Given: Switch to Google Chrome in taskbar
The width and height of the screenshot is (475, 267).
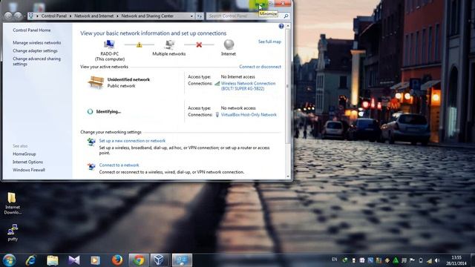Looking at the screenshot, I should [x=139, y=260].
